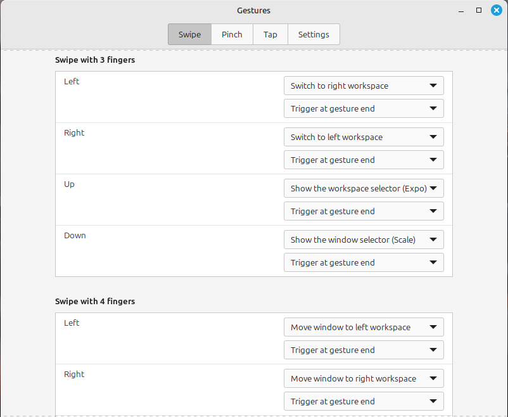Screen dimensions: 508x417
Task: Expand 'Show the window selector (Scale)' dropdown
Action: click(364, 240)
